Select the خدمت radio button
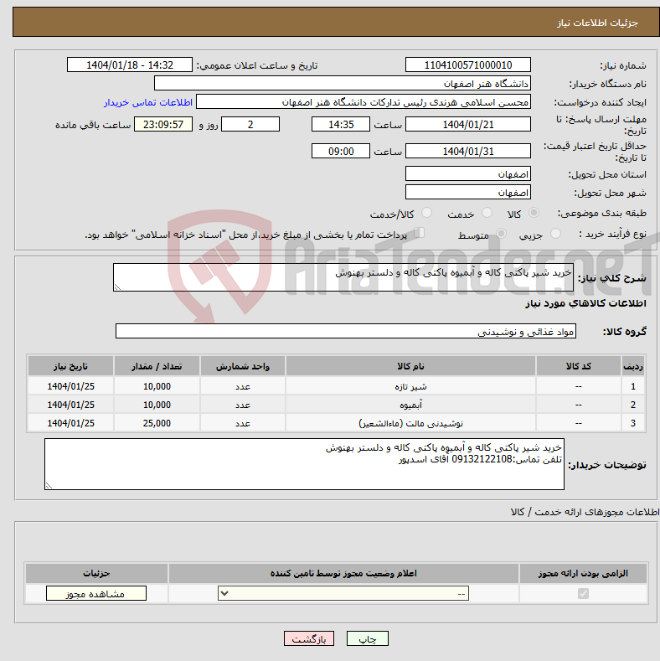The height and width of the screenshot is (661, 660). pos(487,213)
